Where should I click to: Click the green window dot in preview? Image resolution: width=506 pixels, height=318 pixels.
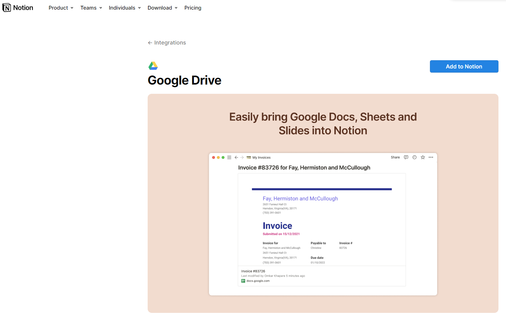(223, 157)
